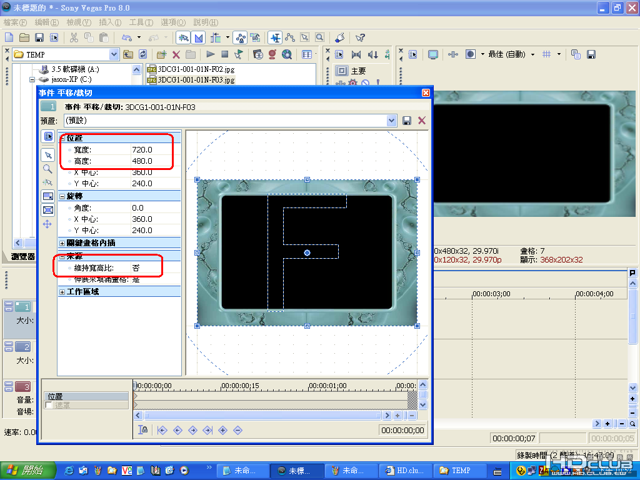Click the red X delete icon in explorer toolbar

point(176,54)
